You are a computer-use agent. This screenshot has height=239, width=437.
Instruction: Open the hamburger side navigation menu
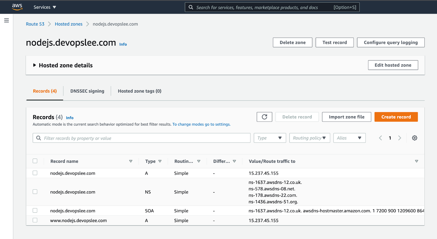point(7,20)
